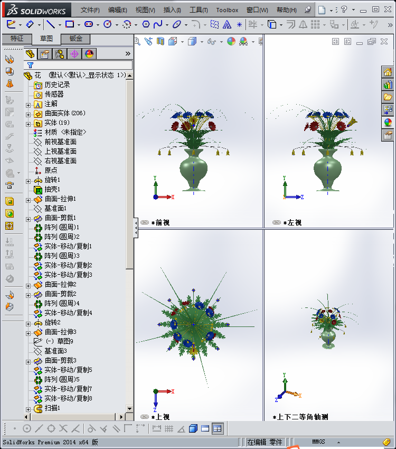
Task: Collapse the feature manager panel handle
Action: 136,228
